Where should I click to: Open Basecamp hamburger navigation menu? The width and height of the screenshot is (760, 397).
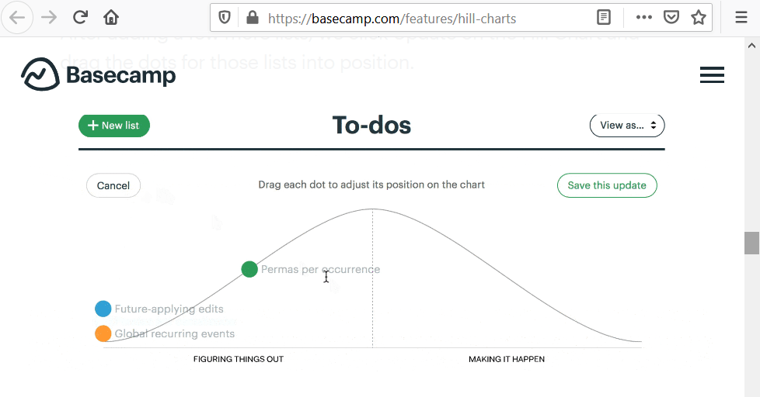pyautogui.click(x=712, y=75)
